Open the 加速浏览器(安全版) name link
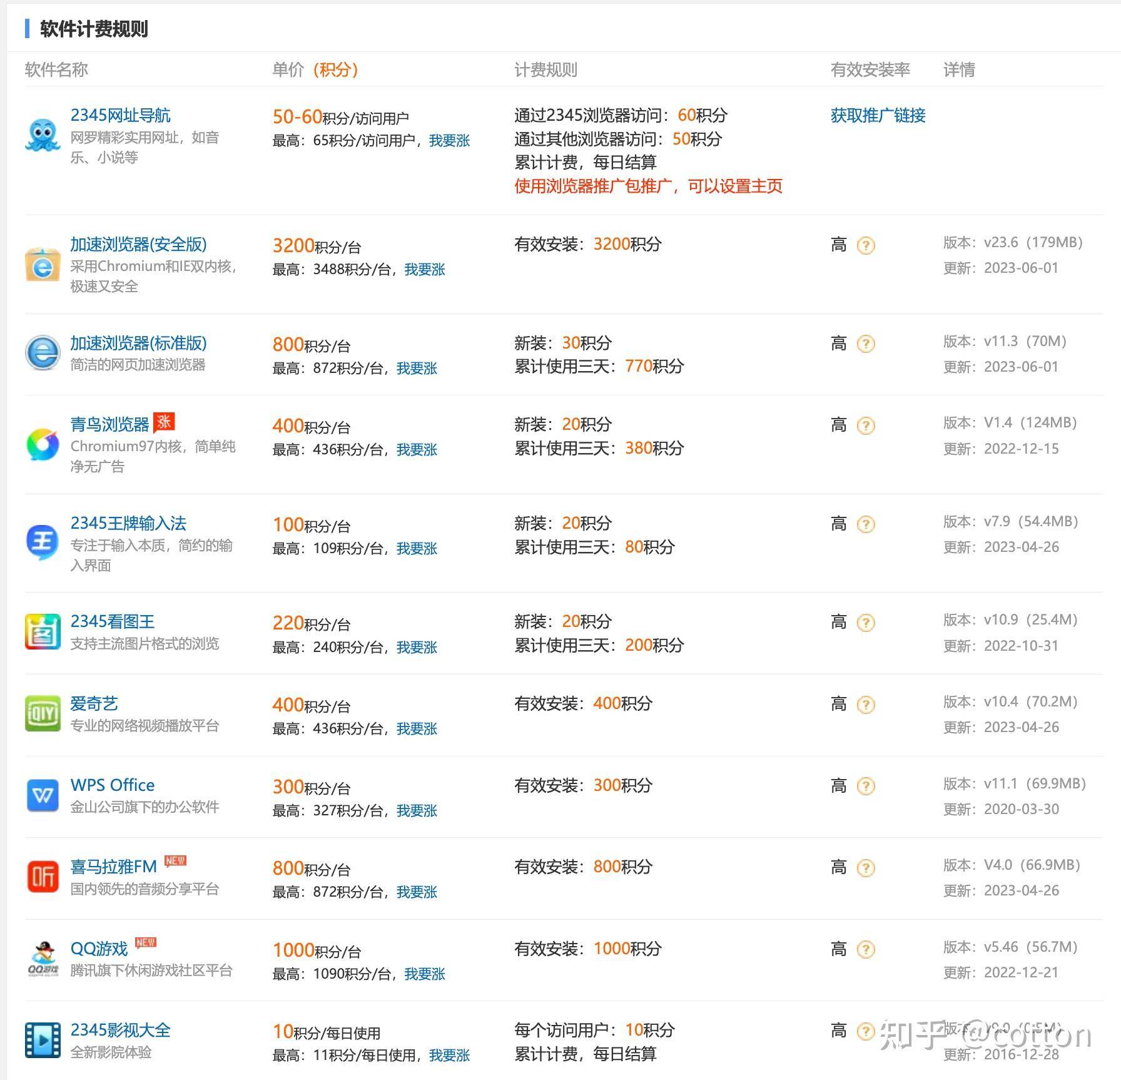This screenshot has height=1080, width=1121. [138, 244]
